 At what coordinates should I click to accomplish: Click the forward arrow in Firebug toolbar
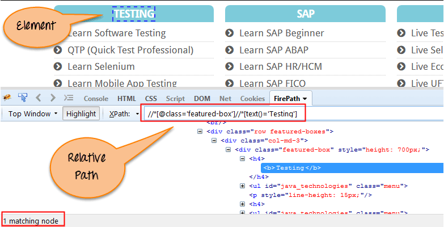[53, 98]
